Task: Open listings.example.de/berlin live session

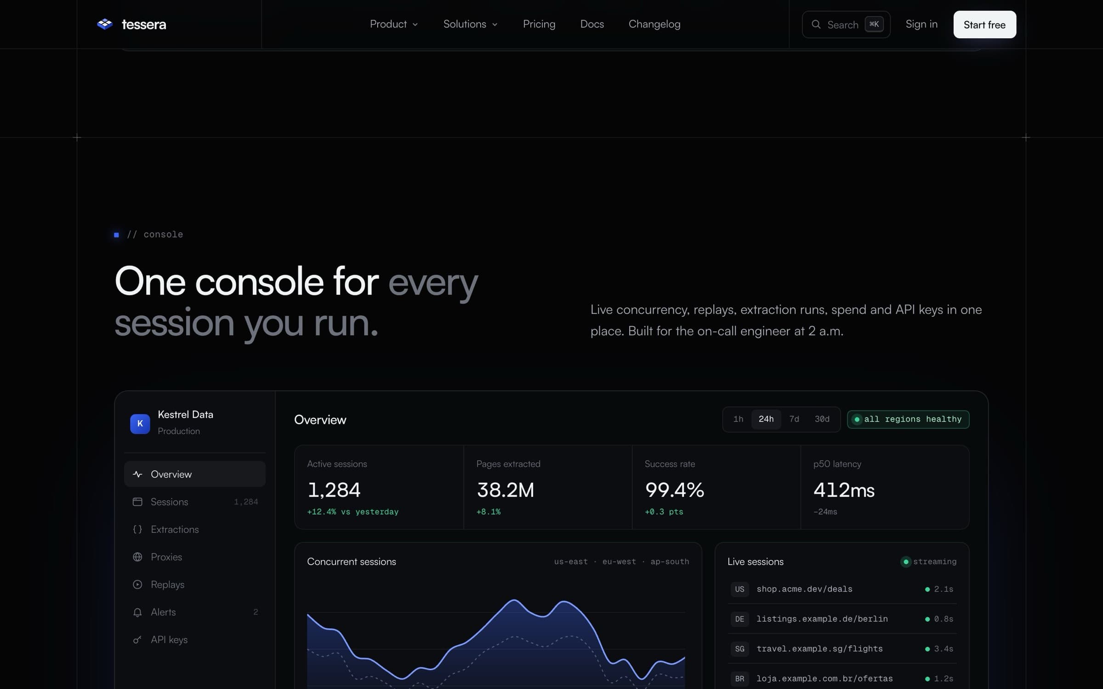Action: 842,619
